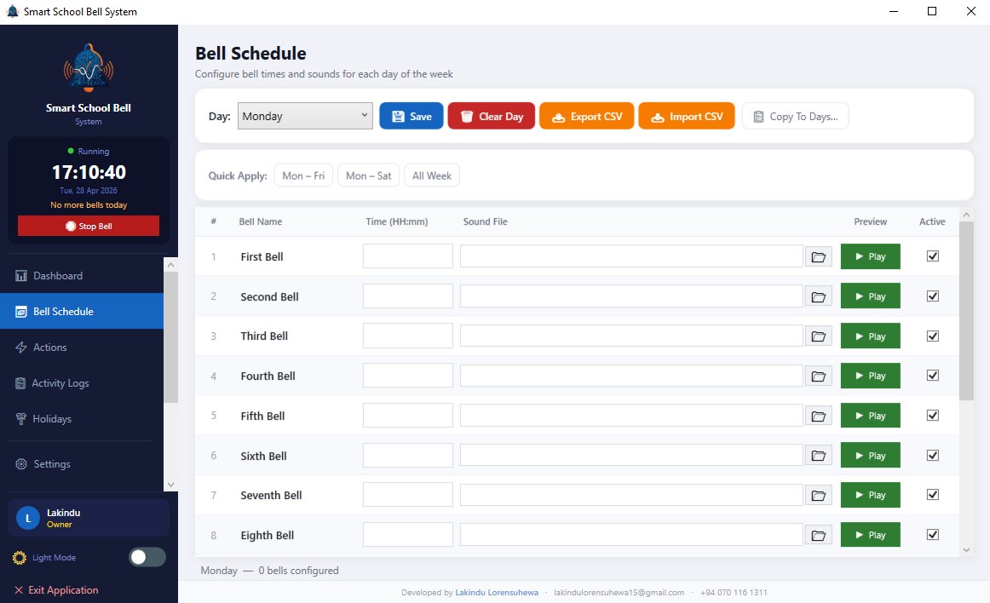Uncheck Active for Fifth Bell

pyautogui.click(x=933, y=416)
